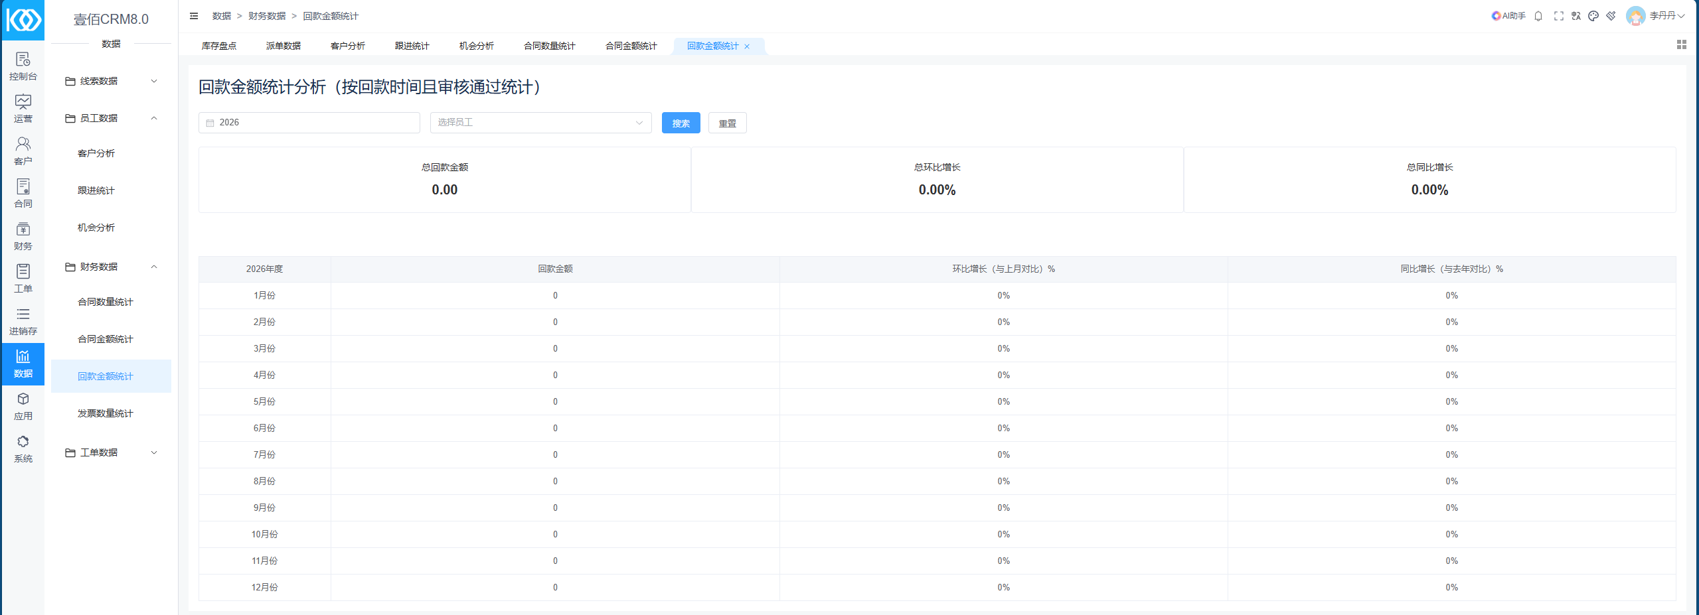Select the 回款金额统计 tab label

point(713,46)
